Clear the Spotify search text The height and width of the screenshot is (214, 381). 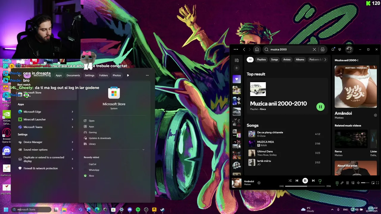coord(314,49)
